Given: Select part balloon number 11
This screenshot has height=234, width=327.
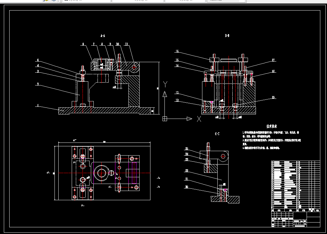Looking at the screenshot, I should pos(127,44).
